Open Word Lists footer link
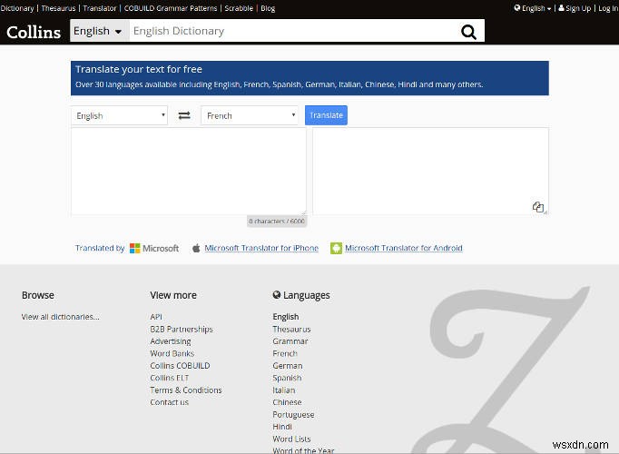This screenshot has width=619, height=454. [x=291, y=439]
